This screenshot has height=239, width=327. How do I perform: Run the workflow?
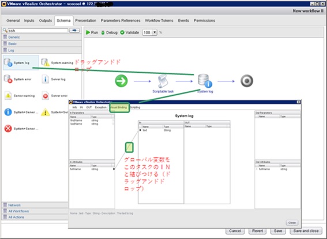pyautogui.click(x=92, y=32)
